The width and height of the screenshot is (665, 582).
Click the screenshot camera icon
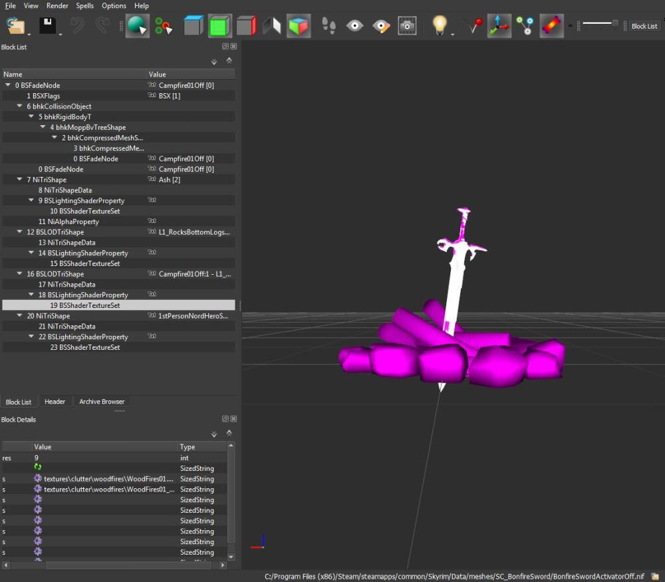(407, 26)
